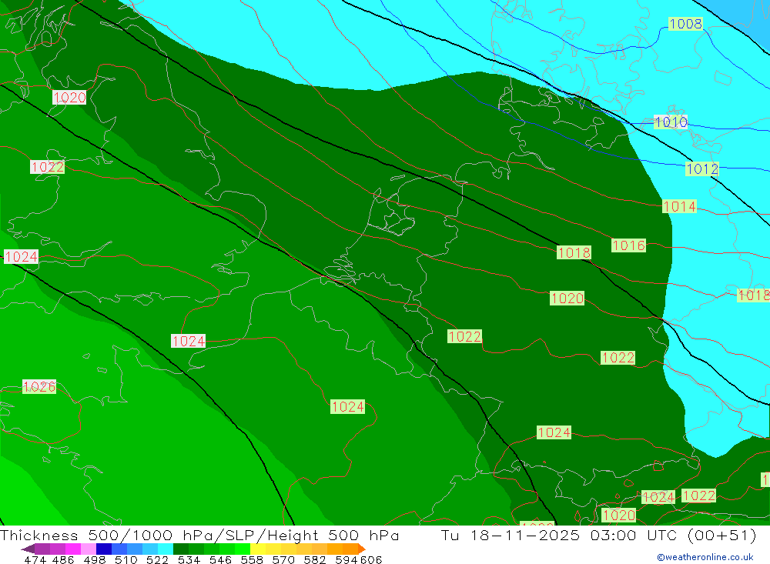Click the bright yellow legend swatch
The width and height of the screenshot is (770, 564).
point(258,549)
